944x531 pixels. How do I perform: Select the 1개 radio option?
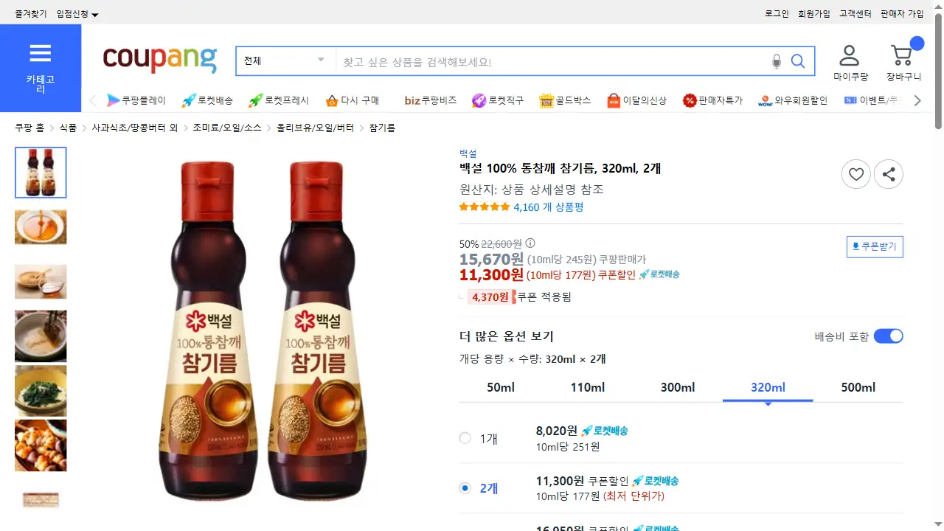[465, 438]
